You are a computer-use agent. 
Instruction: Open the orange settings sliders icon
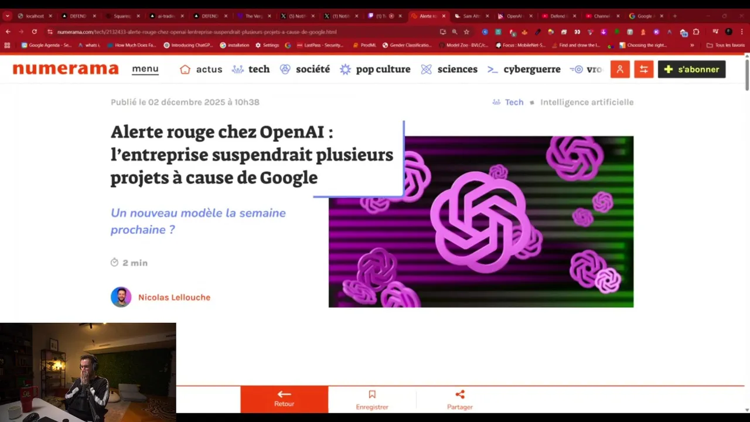pyautogui.click(x=644, y=69)
